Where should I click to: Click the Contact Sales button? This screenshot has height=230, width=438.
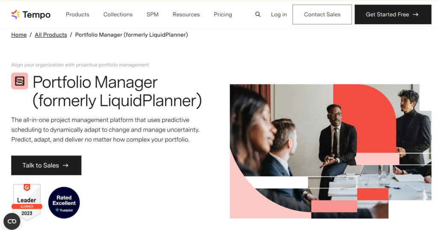point(322,14)
